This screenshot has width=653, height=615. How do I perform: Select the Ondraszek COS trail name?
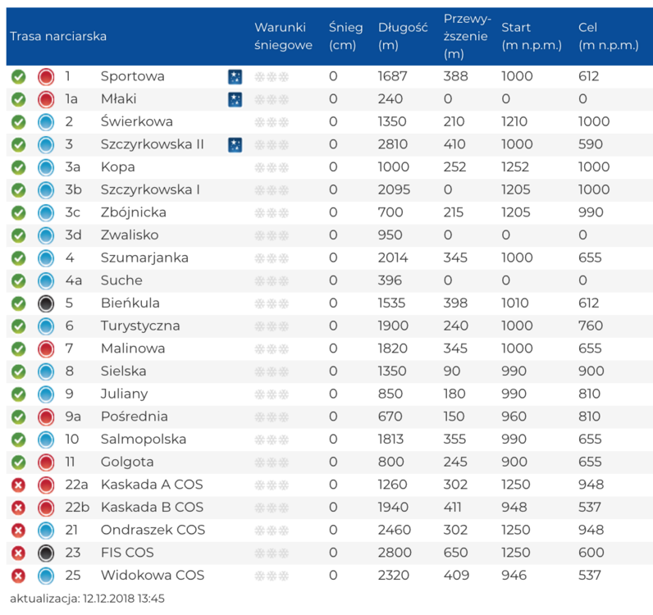153,530
